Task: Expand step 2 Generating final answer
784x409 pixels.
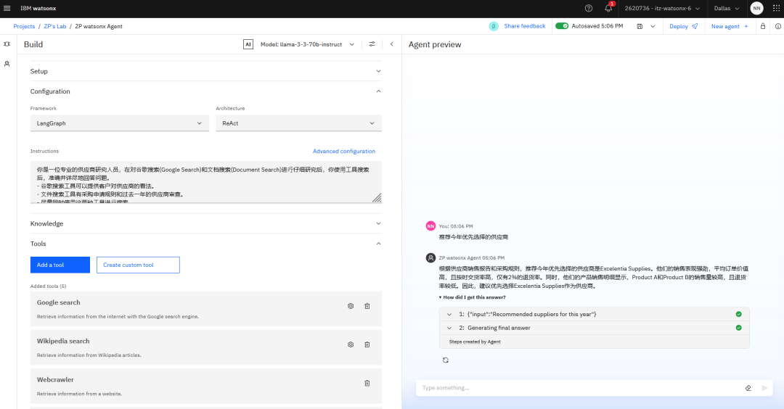Action: [449, 328]
